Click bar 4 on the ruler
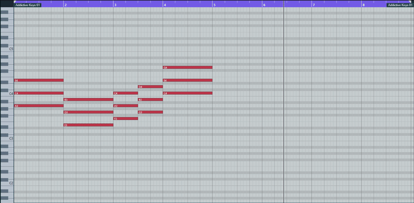 click(165, 5)
